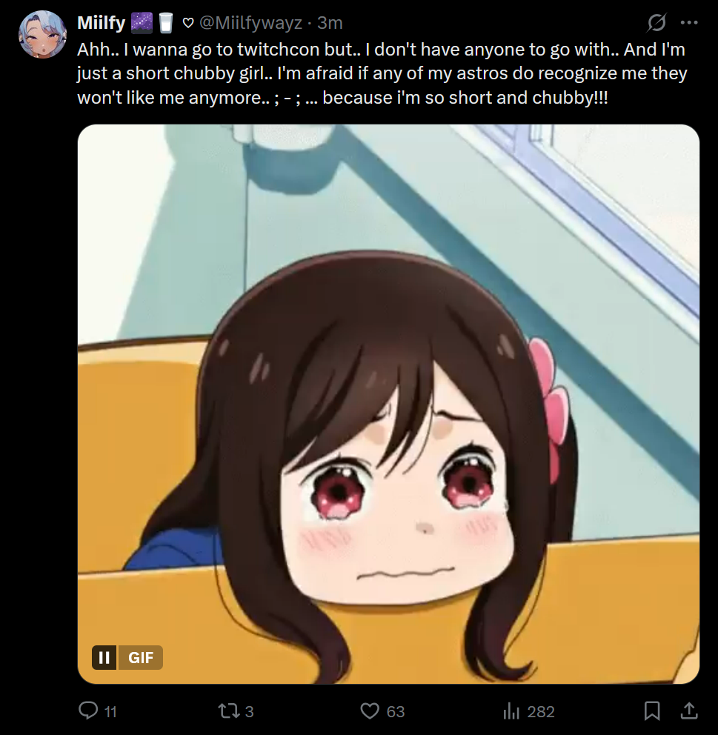The image size is (718, 735).
Task: Like the tweet with the heart icon
Action: click(x=370, y=711)
